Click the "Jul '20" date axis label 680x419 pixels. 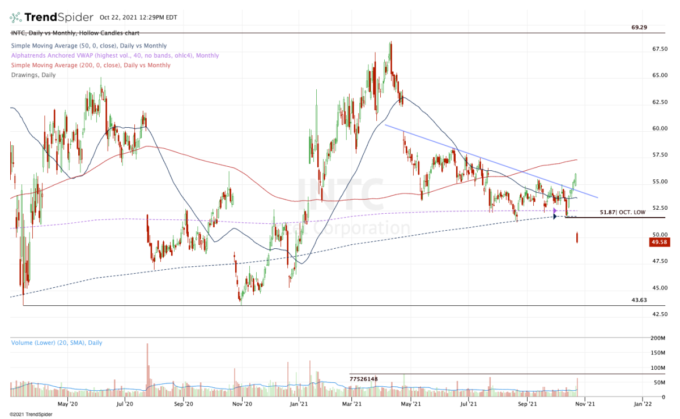point(125,404)
